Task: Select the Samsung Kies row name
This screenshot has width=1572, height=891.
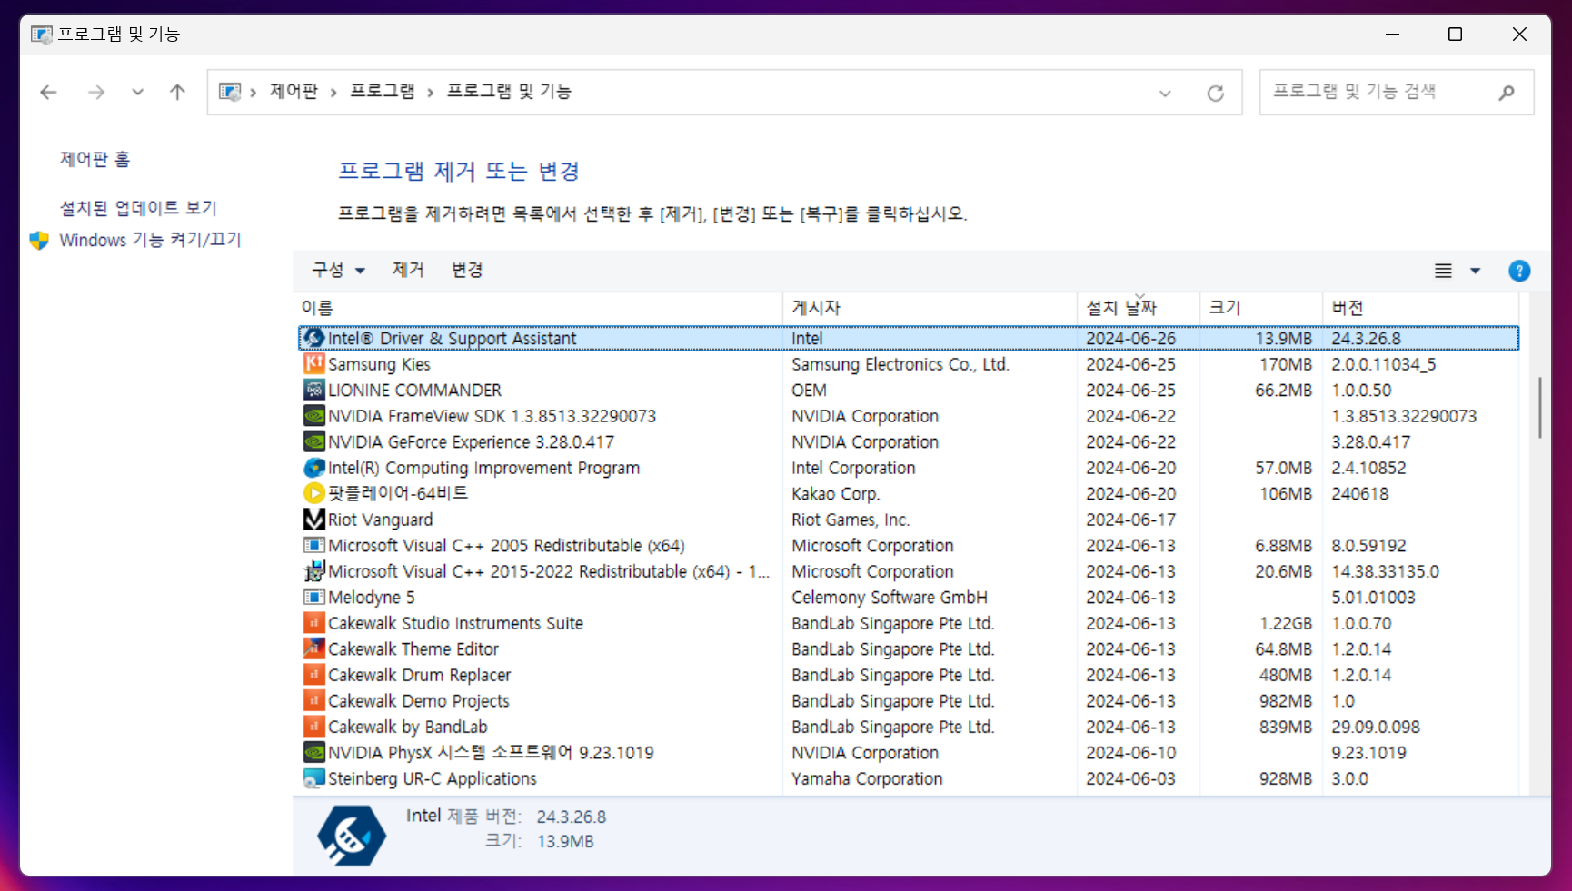Action: coord(379,364)
